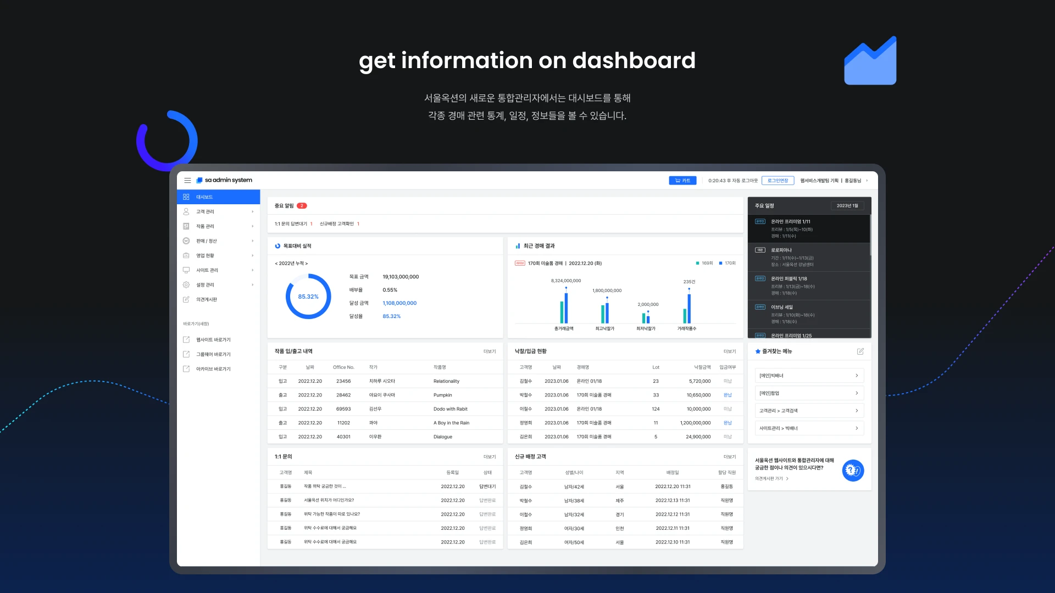Click the hamburger menu icon
Viewport: 1055px width, 593px height.
tap(187, 180)
